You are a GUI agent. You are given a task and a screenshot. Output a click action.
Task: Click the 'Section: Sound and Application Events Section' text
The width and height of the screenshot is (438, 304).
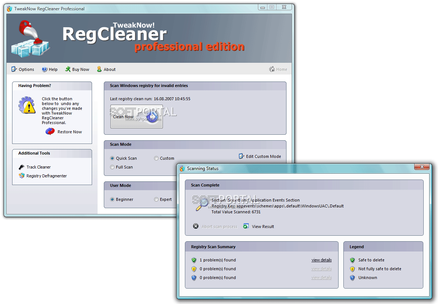pyautogui.click(x=255, y=200)
